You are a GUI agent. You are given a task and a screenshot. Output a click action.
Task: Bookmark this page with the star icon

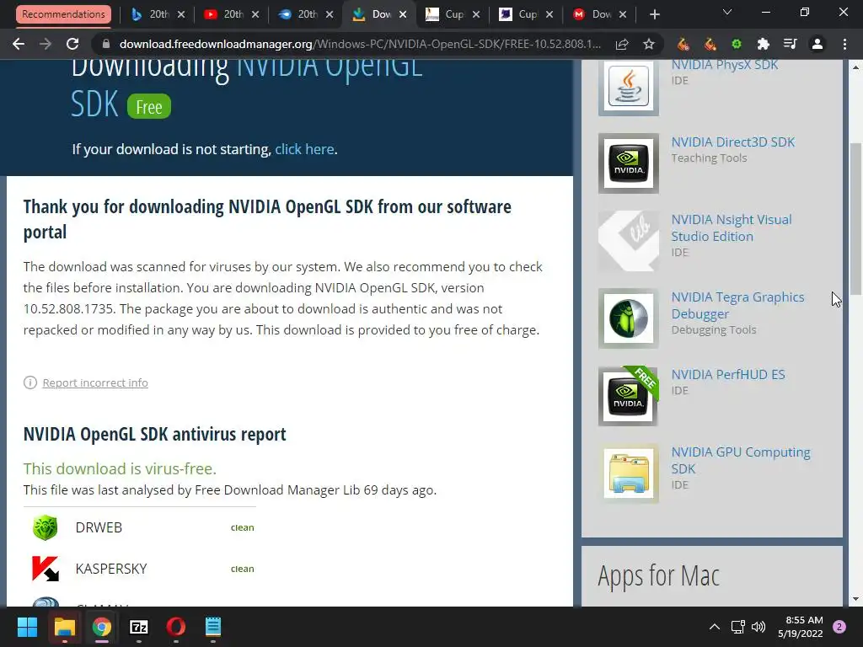tap(649, 44)
